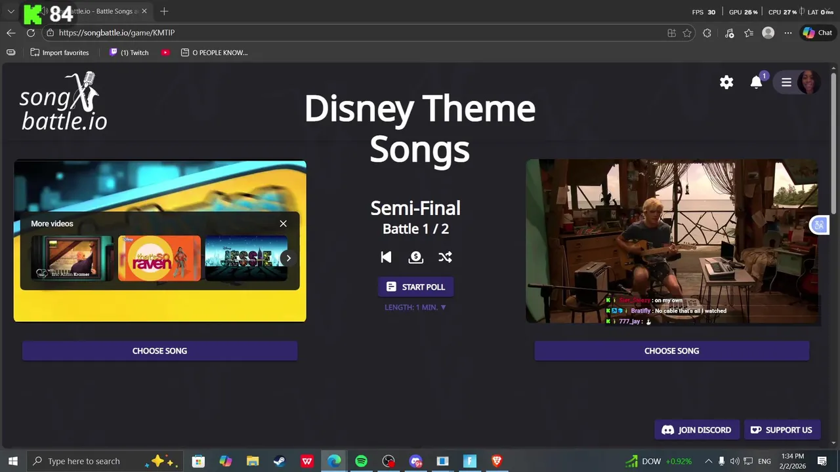Open Copilot app from the taskbar
This screenshot has width=840, height=472.
click(226, 461)
